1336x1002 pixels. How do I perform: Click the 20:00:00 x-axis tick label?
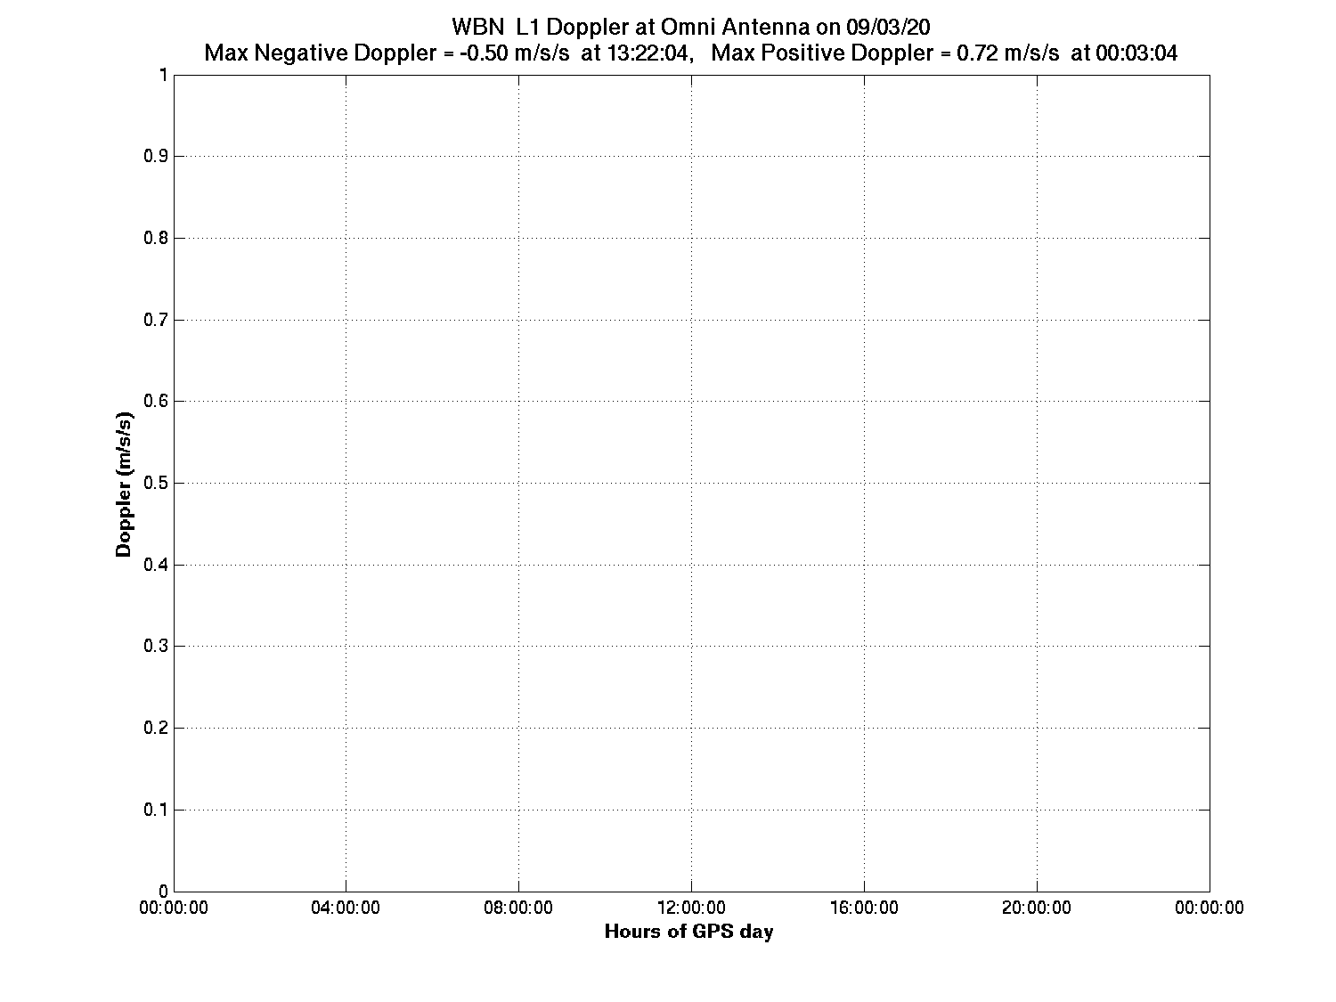click(x=1037, y=908)
